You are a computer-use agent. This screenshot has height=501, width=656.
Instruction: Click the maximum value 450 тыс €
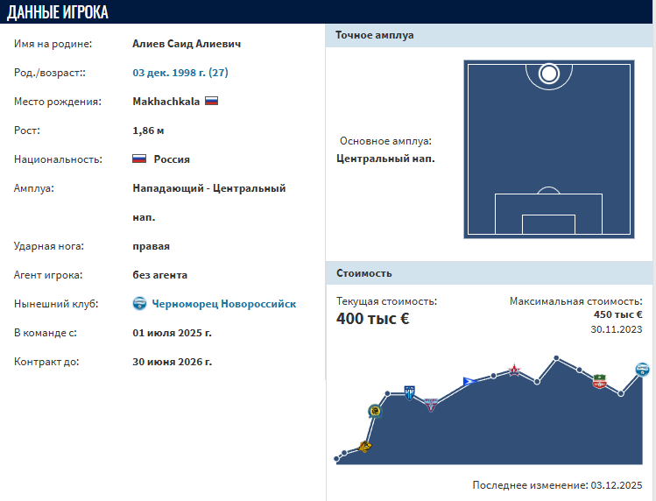617,314
